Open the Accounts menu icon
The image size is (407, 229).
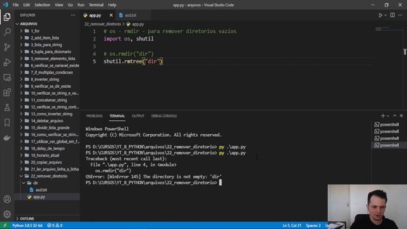pyautogui.click(x=7, y=199)
